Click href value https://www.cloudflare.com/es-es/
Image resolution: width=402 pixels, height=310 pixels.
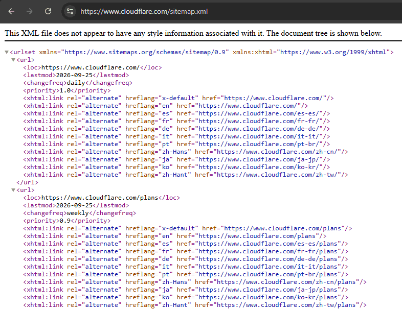(259, 114)
